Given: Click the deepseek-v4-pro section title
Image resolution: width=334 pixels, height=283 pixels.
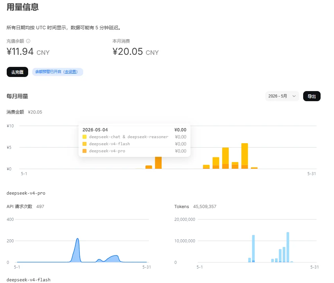Looking at the screenshot, I should [26, 193].
